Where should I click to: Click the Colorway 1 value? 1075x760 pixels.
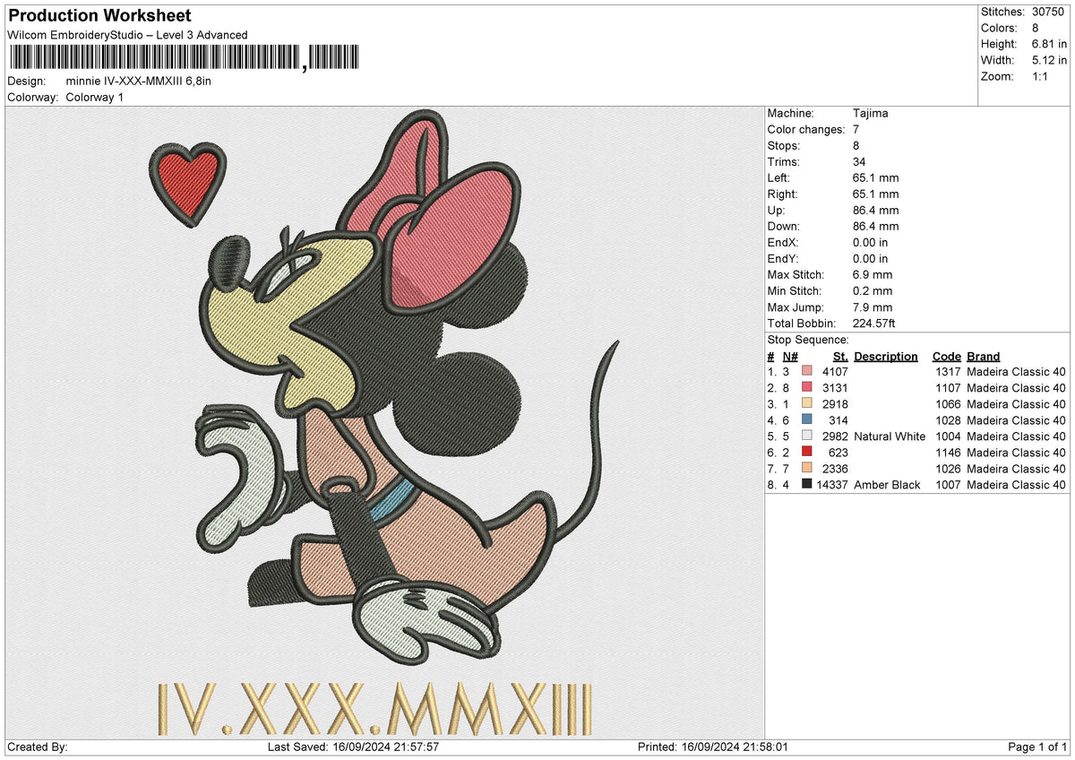tap(94, 97)
